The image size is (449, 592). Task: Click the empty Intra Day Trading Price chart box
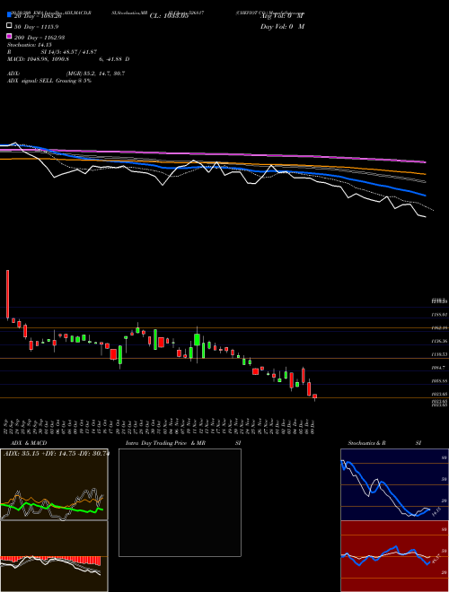[180, 502]
